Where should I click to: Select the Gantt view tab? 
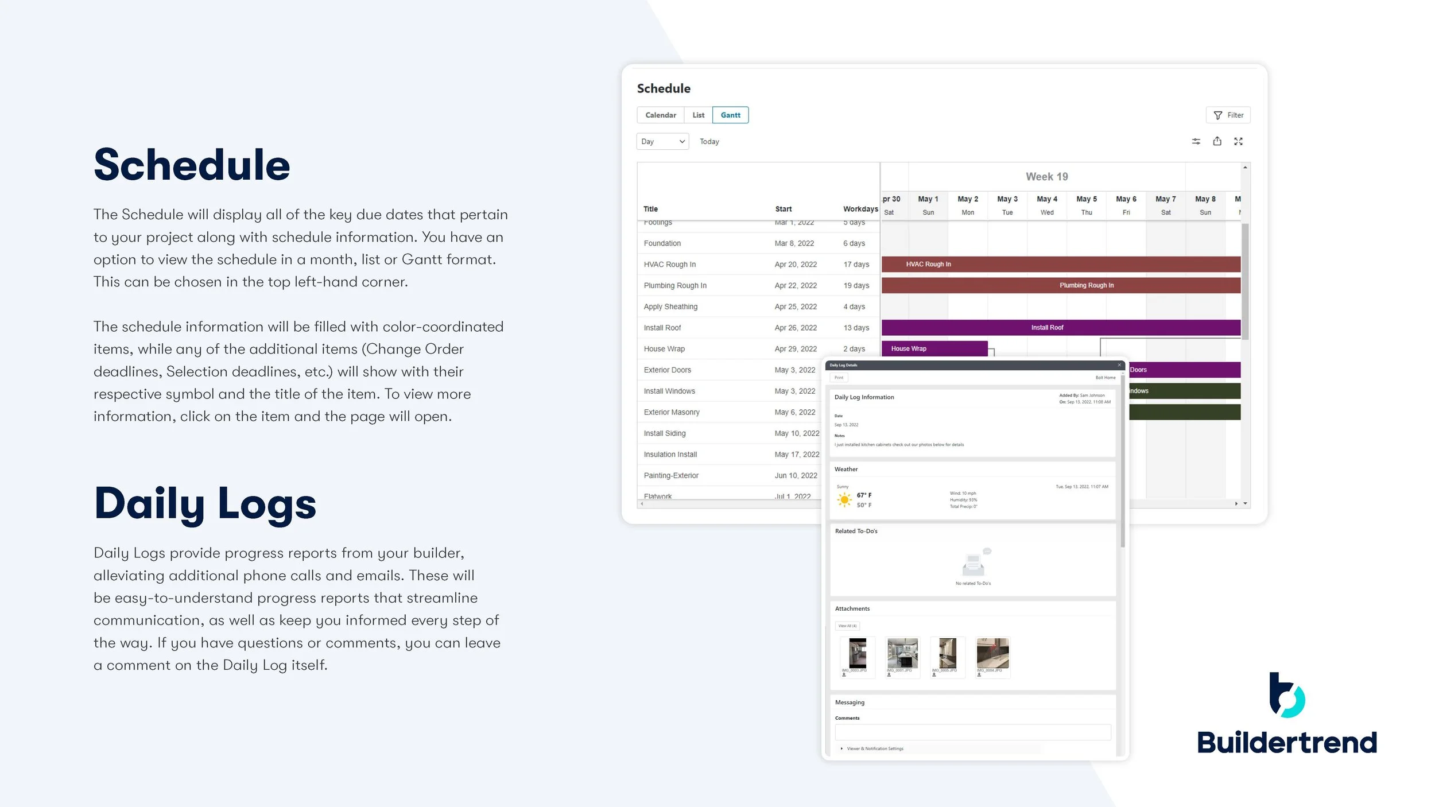[730, 115]
